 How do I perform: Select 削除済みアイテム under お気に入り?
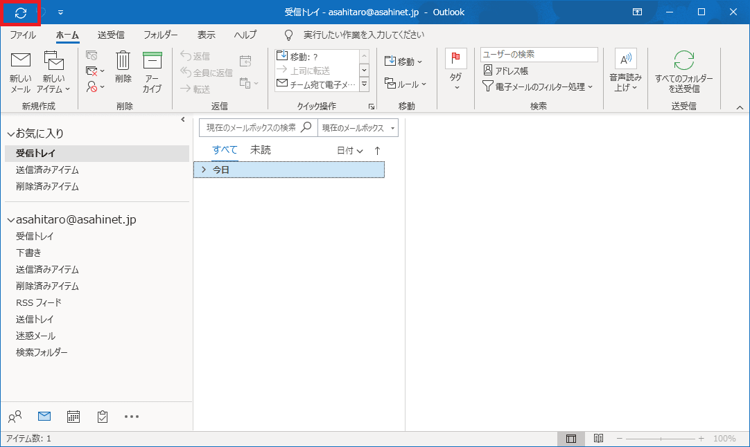coord(97,186)
